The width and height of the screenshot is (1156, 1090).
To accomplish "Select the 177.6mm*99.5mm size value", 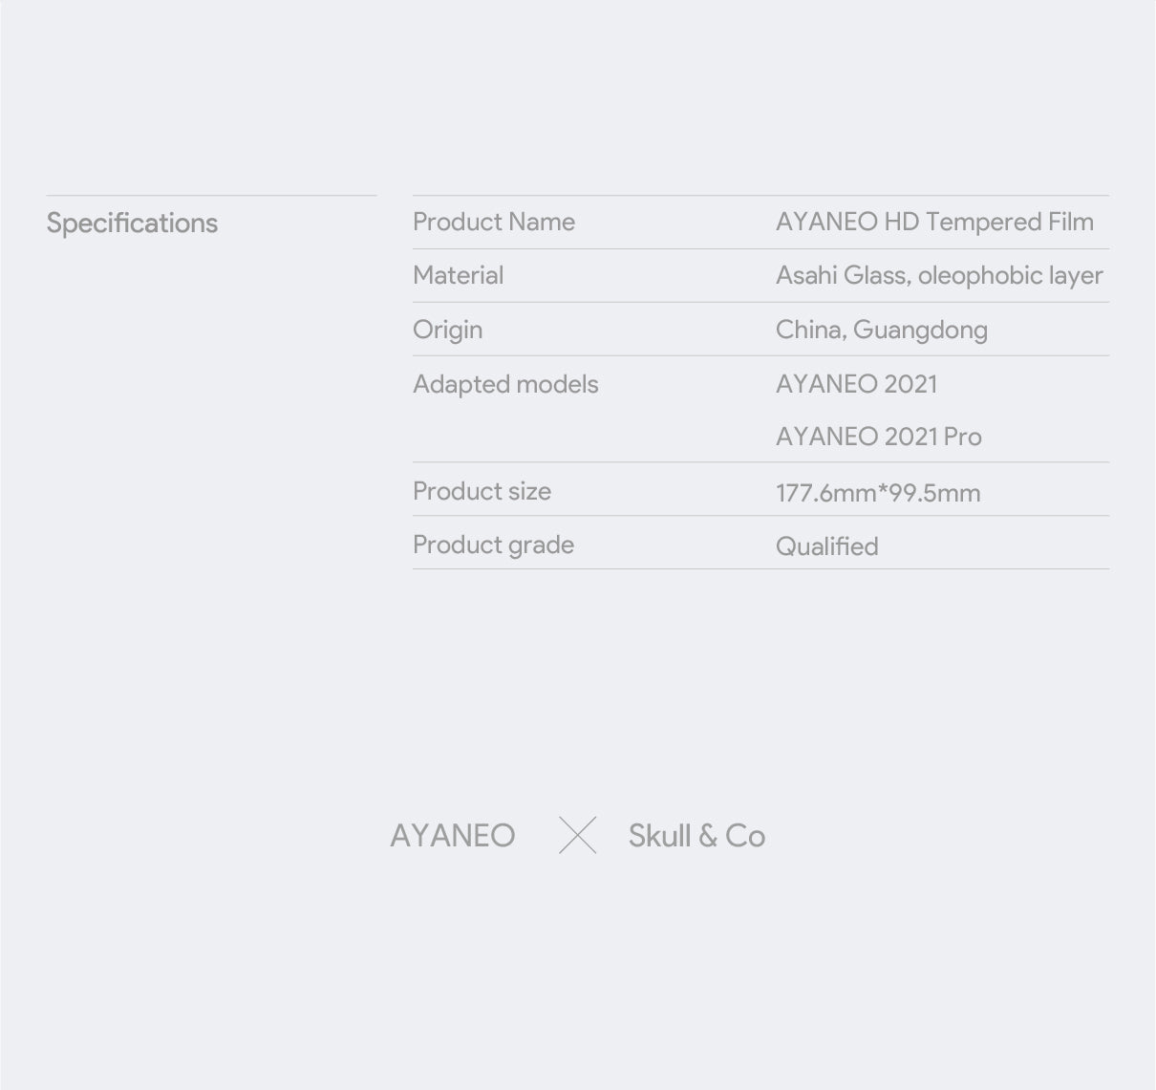I will point(877,493).
